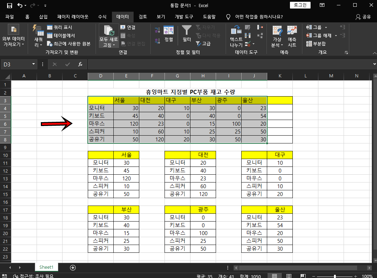The image size is (377, 278).
Task: Click the 공유 share button
Action: (x=363, y=17)
